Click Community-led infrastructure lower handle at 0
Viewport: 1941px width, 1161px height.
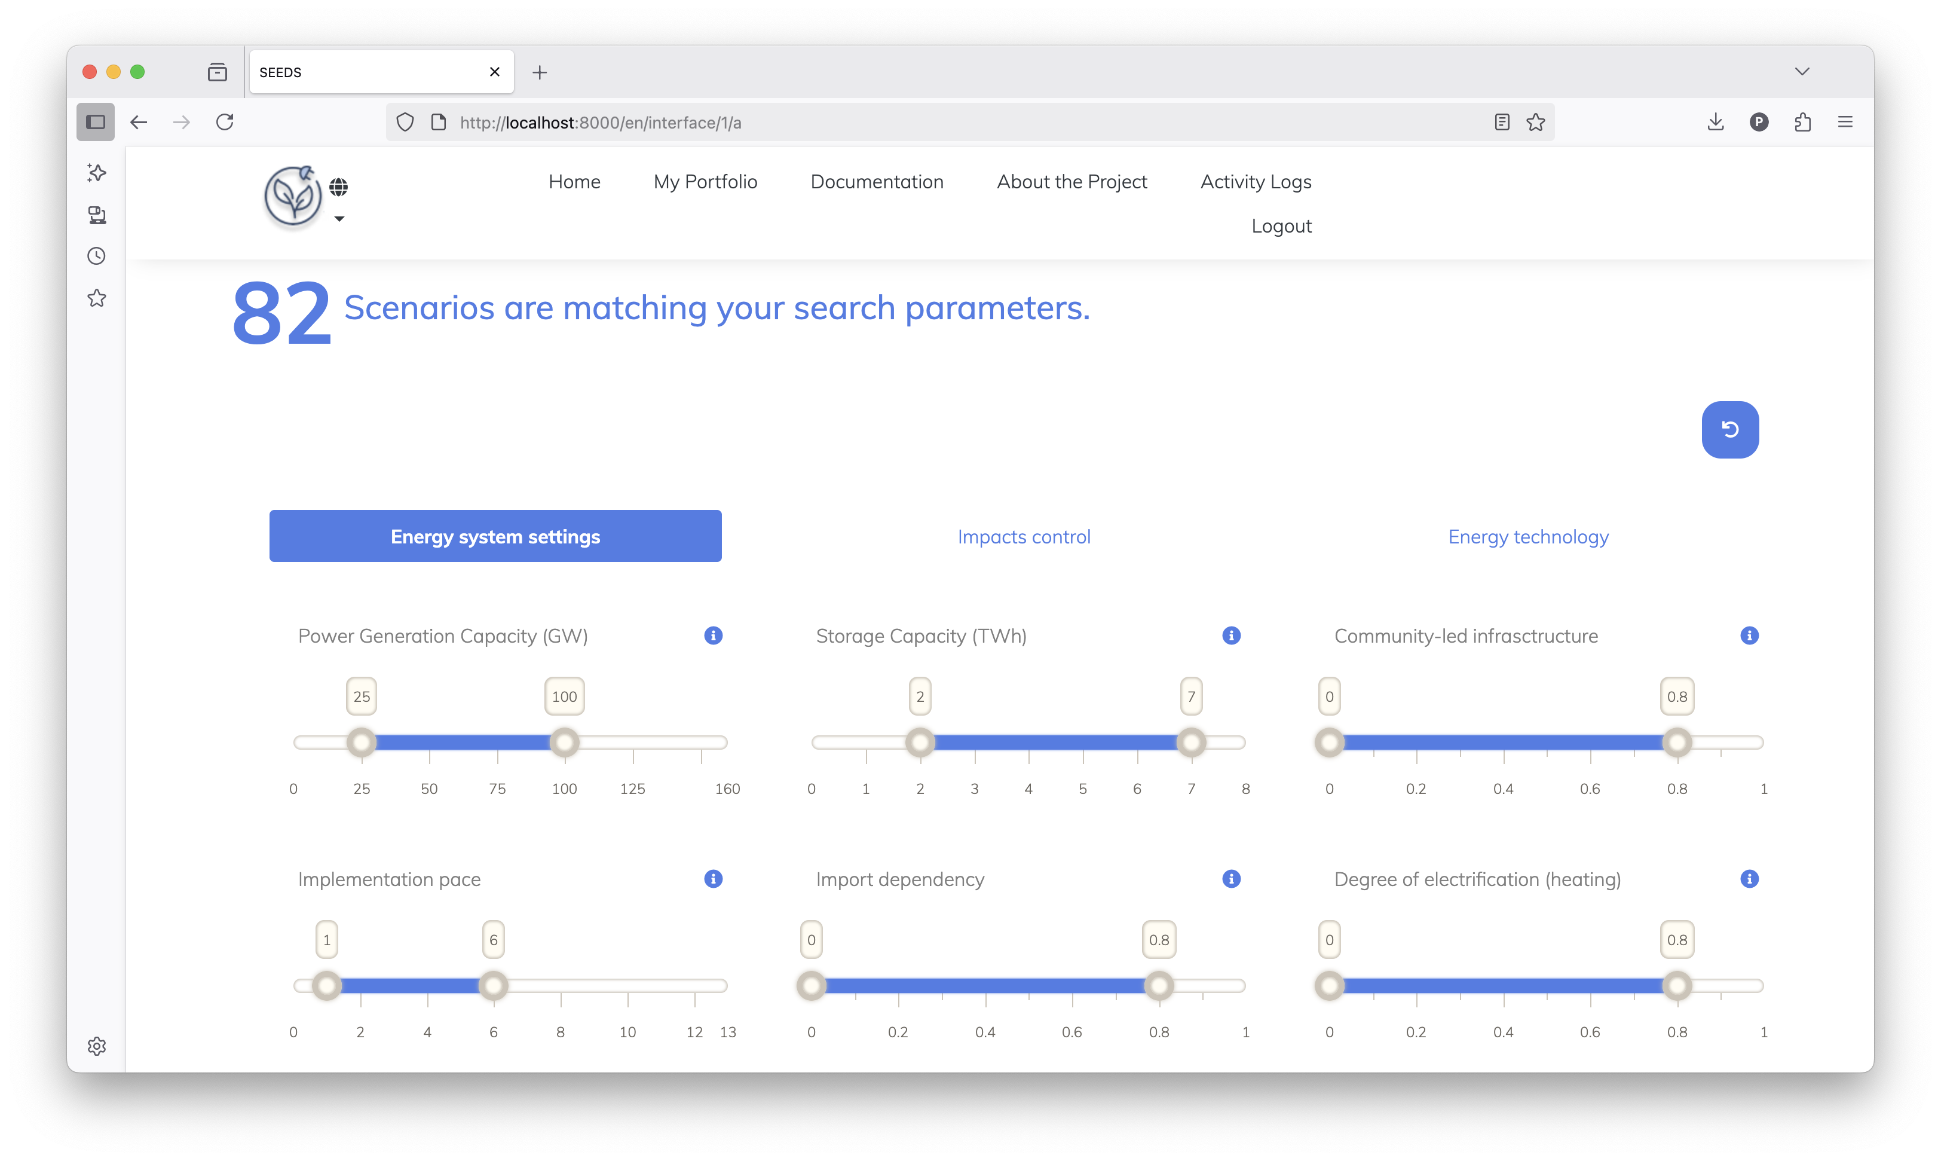(x=1328, y=742)
